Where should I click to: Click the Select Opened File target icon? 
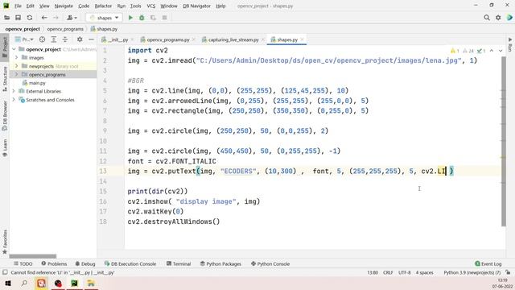42,39
